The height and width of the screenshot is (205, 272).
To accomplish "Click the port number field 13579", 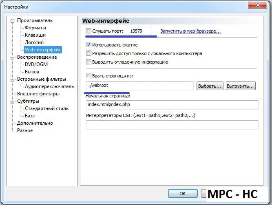I will coord(140,31).
